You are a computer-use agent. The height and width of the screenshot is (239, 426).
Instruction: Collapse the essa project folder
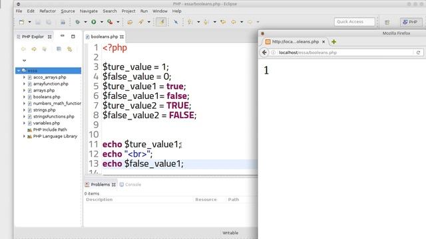coord(19,71)
